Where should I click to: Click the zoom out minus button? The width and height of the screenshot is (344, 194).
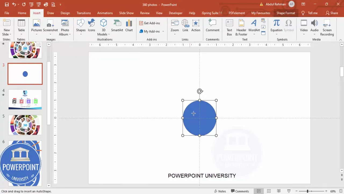click(296, 191)
